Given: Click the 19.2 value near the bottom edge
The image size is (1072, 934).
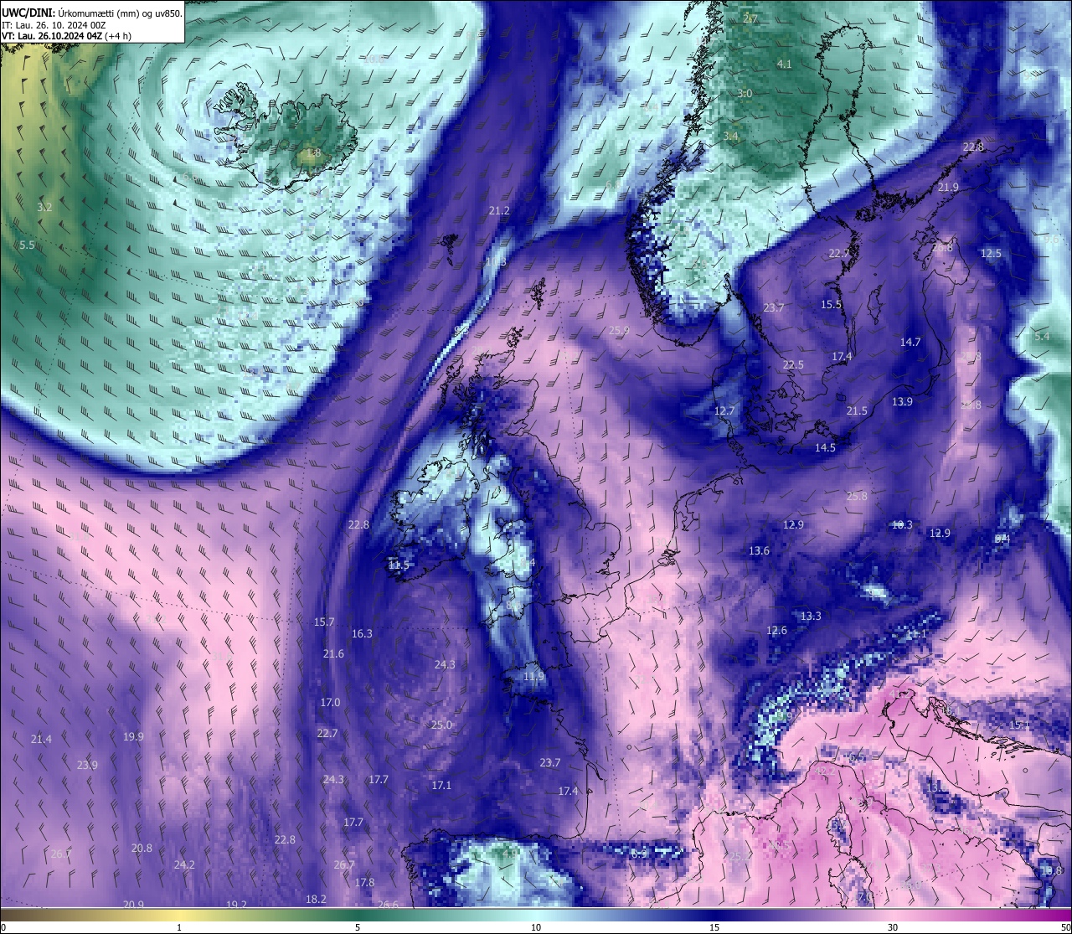Looking at the screenshot, I should pos(236,905).
